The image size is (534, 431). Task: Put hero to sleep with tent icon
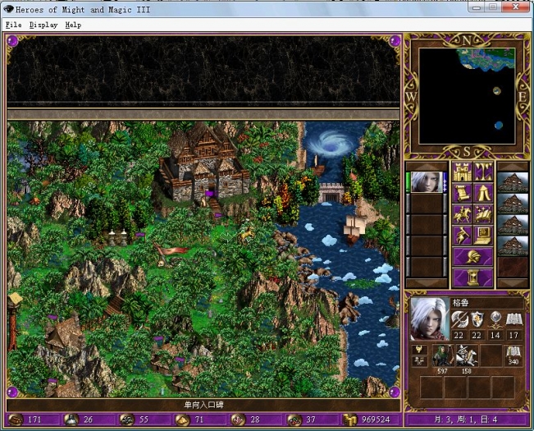pyautogui.click(x=483, y=193)
